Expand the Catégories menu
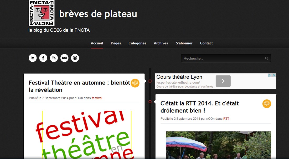 137,43
